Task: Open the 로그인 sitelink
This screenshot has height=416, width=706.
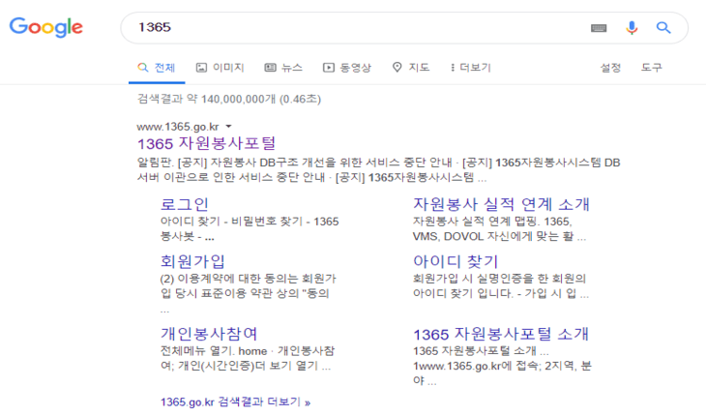Action: coord(185,204)
